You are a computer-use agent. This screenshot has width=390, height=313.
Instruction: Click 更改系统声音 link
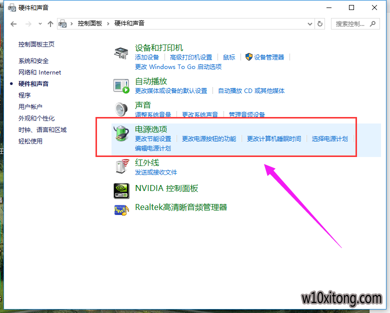click(200, 114)
